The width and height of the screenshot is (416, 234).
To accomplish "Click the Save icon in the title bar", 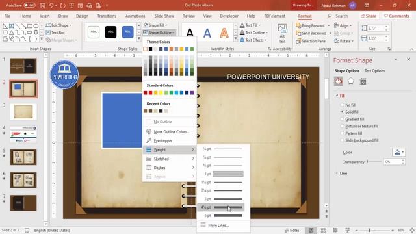I will 42,5.
